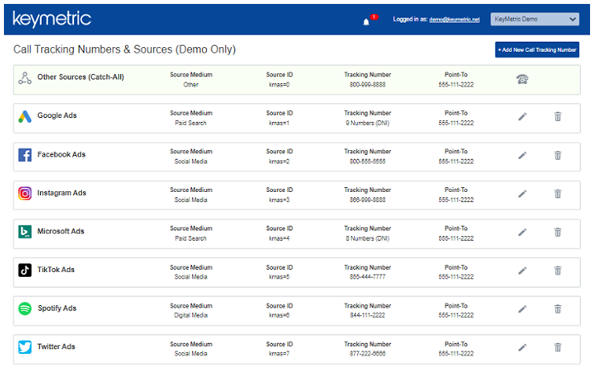Edit the Microsoft Ads source
Viewport: 594px width, 372px height.
(x=522, y=232)
